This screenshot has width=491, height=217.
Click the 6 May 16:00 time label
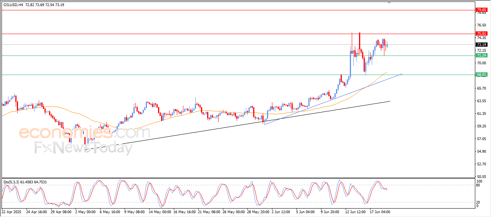(x=109, y=211)
